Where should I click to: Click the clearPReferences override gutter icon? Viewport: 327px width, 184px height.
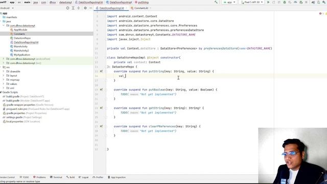coord(101,126)
